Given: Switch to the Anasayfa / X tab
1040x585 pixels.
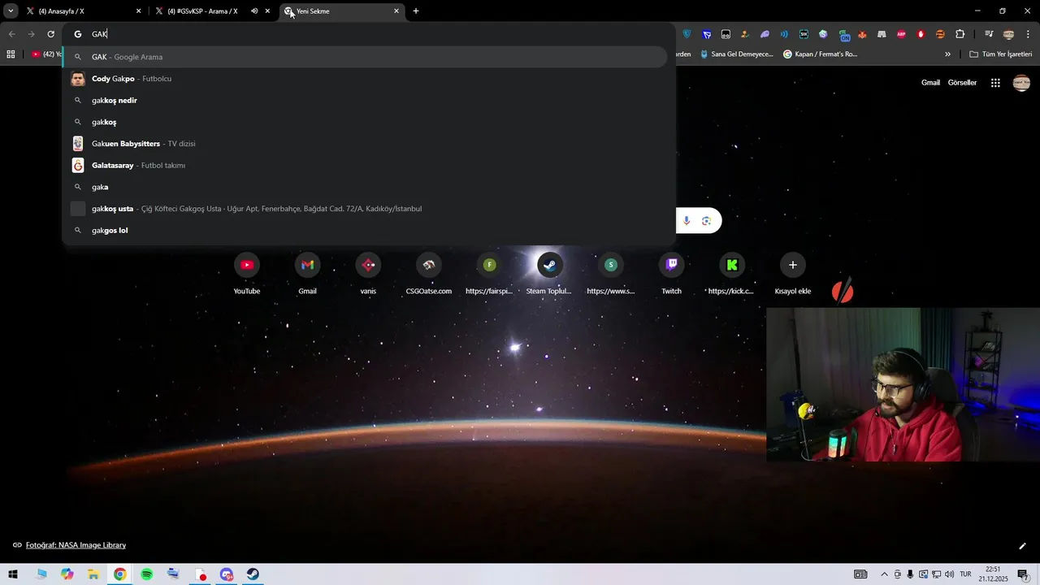Looking at the screenshot, I should [83, 11].
